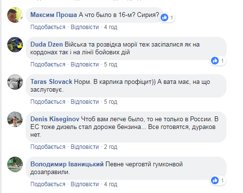The width and height of the screenshot is (243, 193).
Task: Click Відповісти under Максим Проша's comment
Action: pyautogui.click(x=85, y=27)
